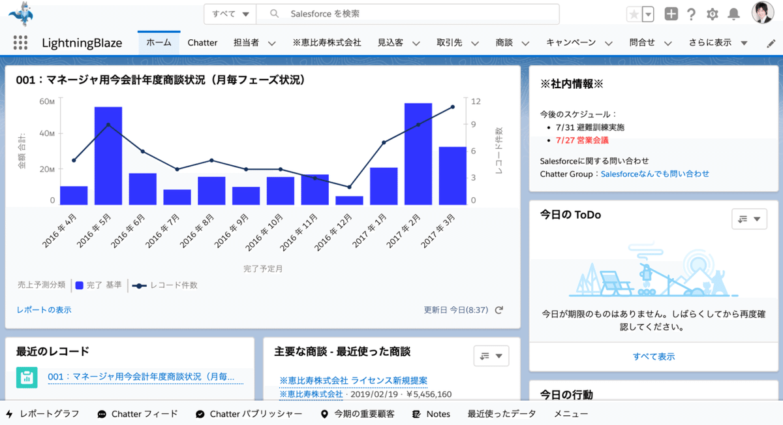Click the 7/27 営業会議 red text
Viewport: 783px width, 425px height.
582,140
